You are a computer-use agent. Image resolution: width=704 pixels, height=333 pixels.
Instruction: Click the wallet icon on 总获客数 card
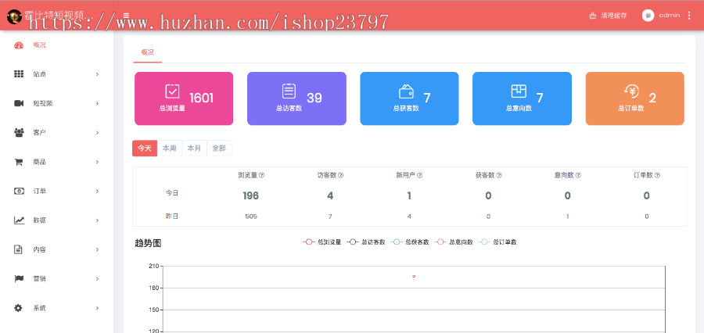(x=406, y=91)
